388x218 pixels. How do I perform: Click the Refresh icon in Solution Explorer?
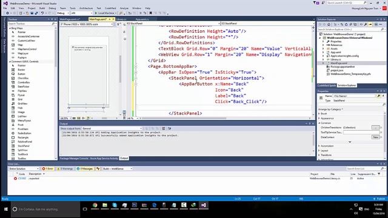click(346, 24)
